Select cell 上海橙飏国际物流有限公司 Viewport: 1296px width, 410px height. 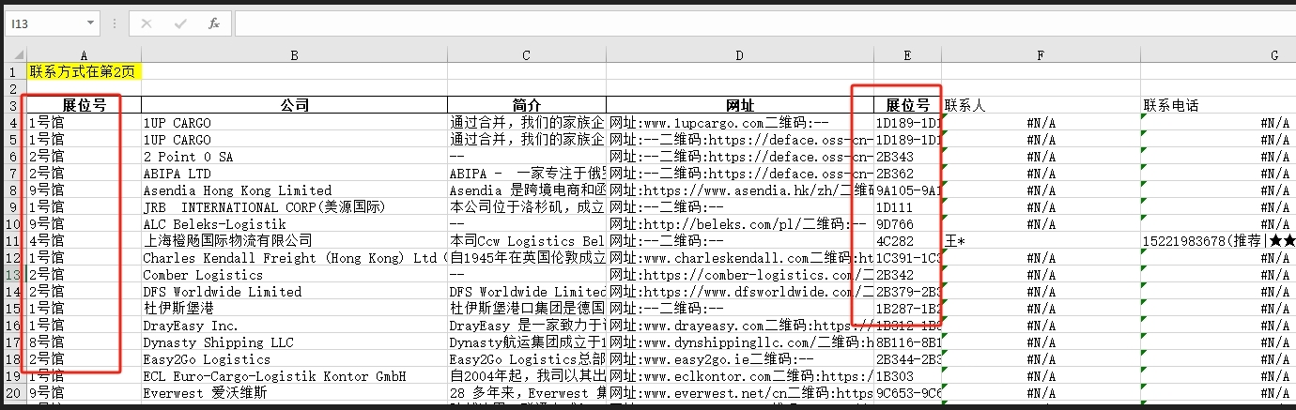pos(294,240)
